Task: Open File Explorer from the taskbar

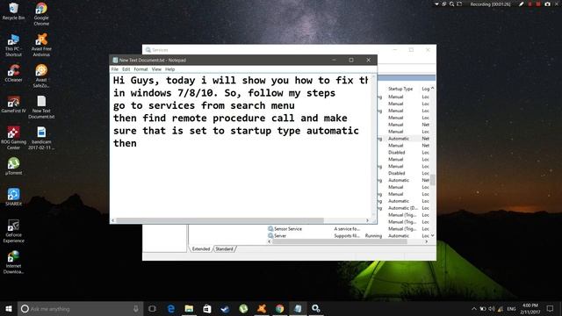Action: click(x=189, y=308)
